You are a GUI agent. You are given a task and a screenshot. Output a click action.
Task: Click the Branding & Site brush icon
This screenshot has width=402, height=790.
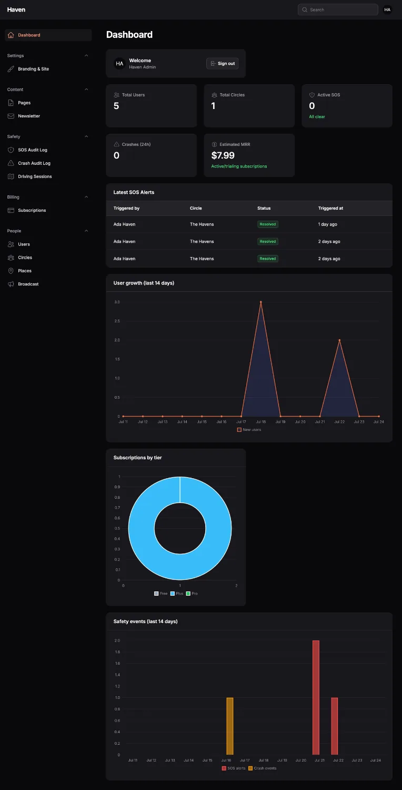(x=11, y=69)
